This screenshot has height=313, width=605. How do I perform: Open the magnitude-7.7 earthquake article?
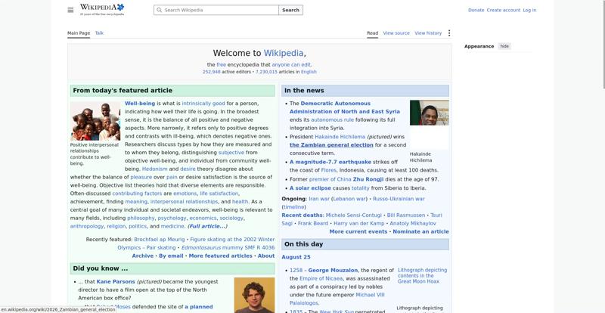tap(330, 162)
